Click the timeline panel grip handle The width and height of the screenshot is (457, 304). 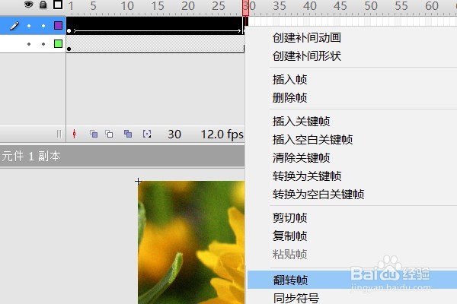[x=59, y=134]
